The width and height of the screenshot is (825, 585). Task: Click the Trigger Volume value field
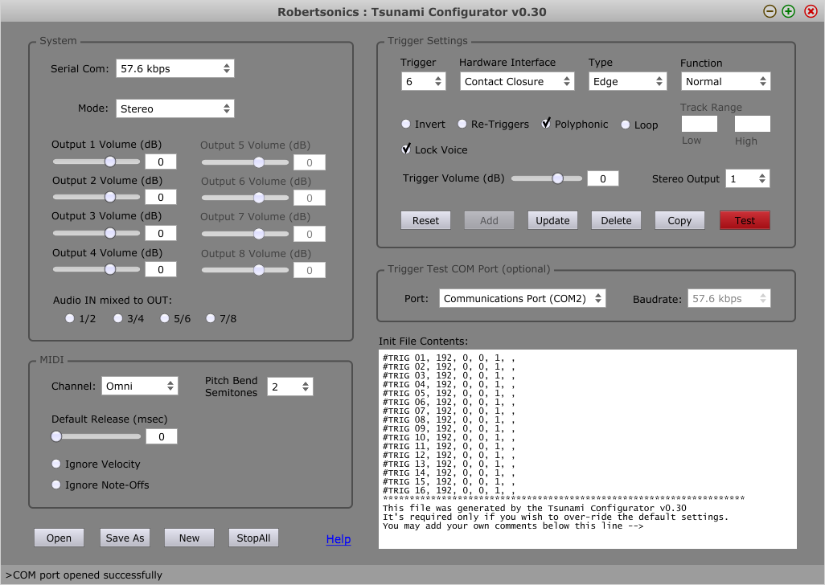click(603, 178)
